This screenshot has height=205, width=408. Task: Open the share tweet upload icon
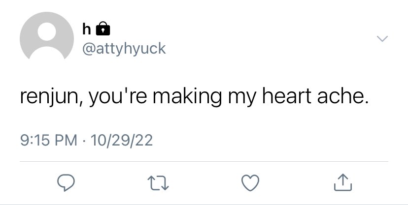(343, 182)
